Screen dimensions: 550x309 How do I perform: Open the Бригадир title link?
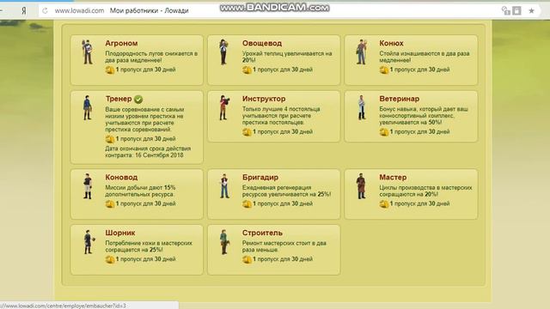pyautogui.click(x=260, y=178)
